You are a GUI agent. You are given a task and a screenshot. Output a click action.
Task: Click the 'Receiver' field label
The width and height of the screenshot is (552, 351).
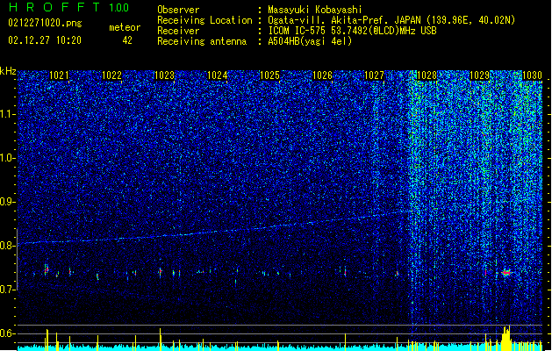tap(178, 31)
